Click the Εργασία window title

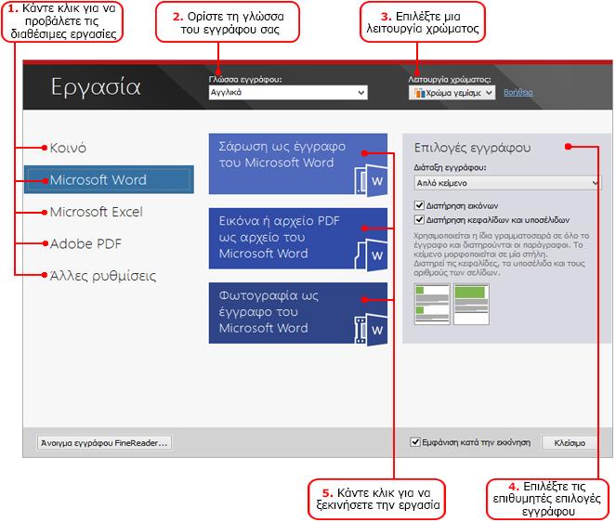coord(96,86)
